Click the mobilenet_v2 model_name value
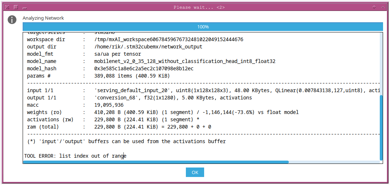Screen dimensions: 390x185 coord(184,61)
